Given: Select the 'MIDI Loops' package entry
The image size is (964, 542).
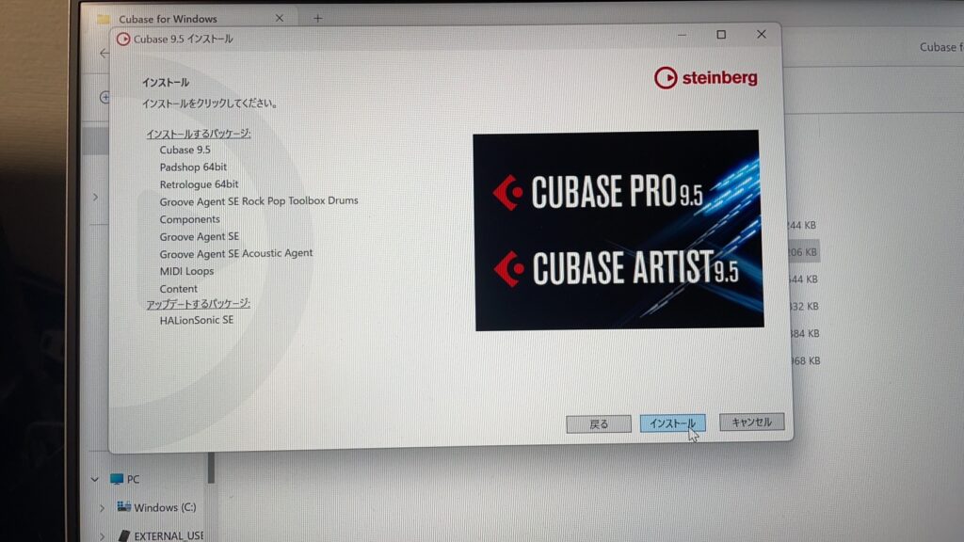Looking at the screenshot, I should coord(187,271).
